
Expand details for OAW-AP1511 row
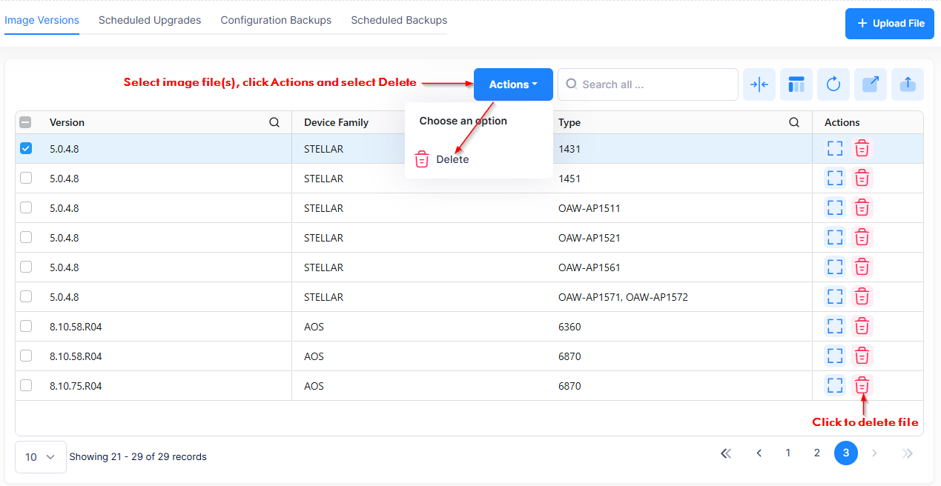click(835, 207)
